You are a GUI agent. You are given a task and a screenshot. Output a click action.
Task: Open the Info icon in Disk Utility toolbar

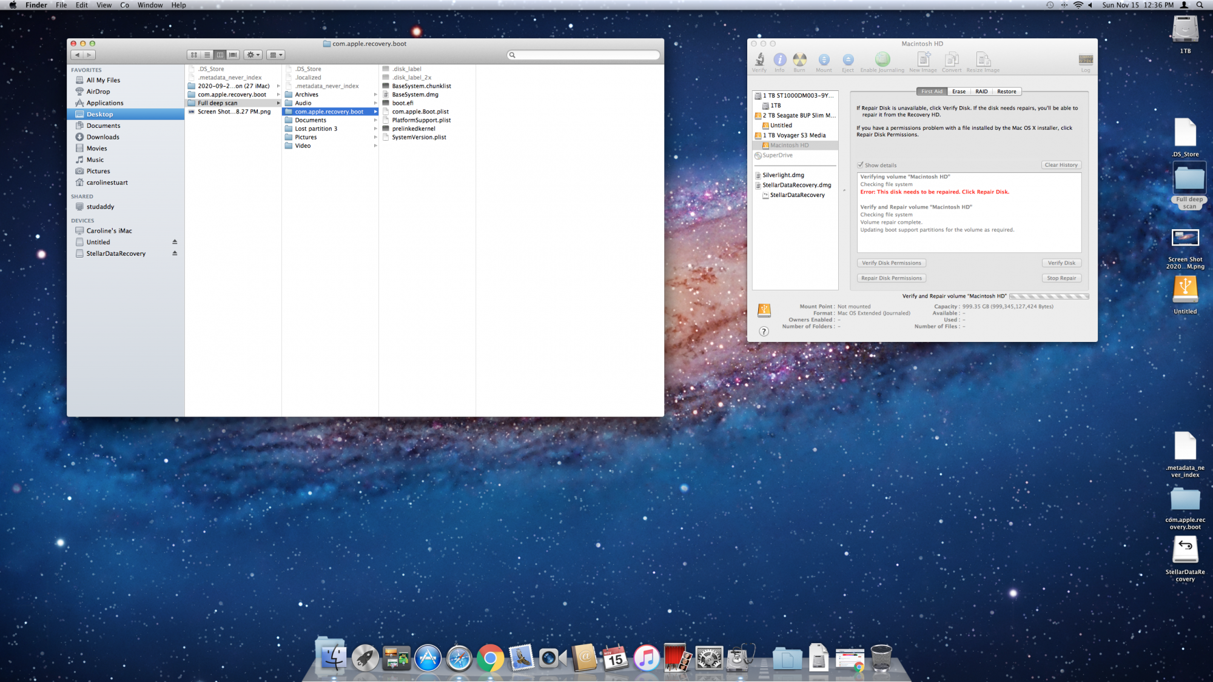click(779, 62)
